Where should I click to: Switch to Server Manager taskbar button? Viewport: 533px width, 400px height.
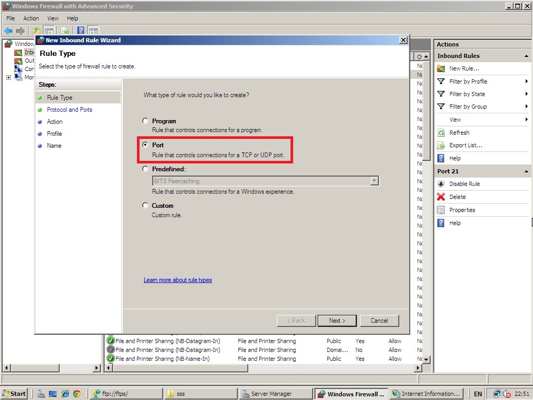click(x=276, y=394)
